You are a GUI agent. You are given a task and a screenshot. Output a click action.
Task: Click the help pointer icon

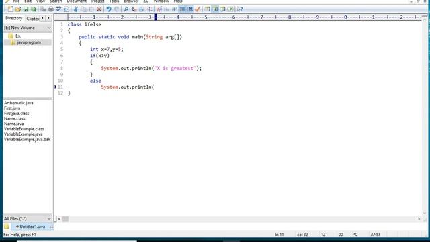240,9
